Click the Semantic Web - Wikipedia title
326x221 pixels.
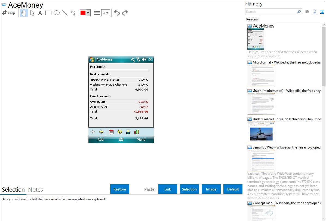pos(287,147)
